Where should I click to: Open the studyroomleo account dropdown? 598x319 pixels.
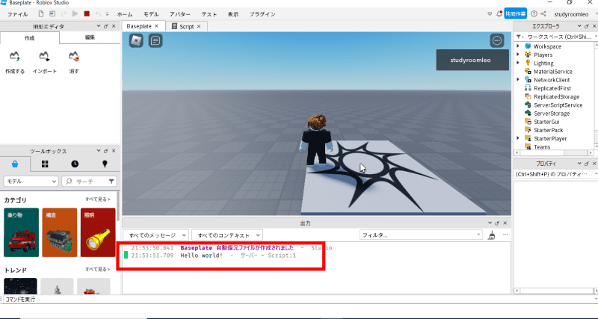[574, 14]
